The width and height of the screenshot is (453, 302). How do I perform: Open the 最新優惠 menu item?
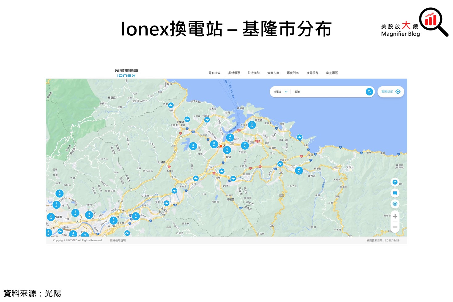coord(234,73)
